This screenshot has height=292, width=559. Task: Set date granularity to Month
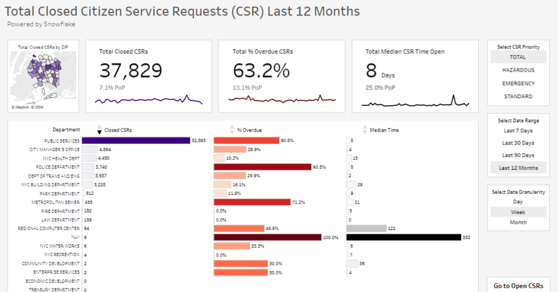pyautogui.click(x=518, y=222)
